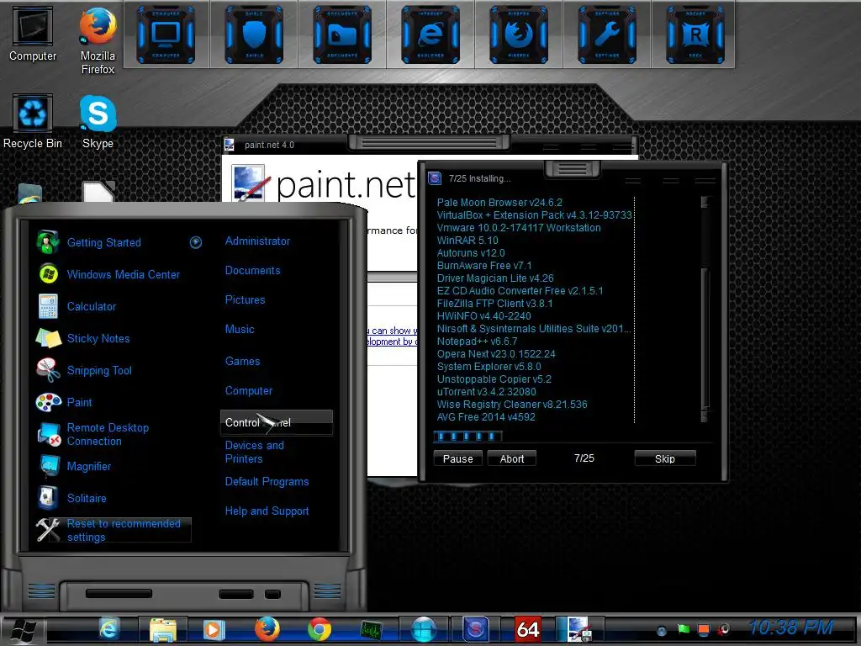The height and width of the screenshot is (646, 861).
Task: Open Calculator from the Start menu
Action: [91, 306]
